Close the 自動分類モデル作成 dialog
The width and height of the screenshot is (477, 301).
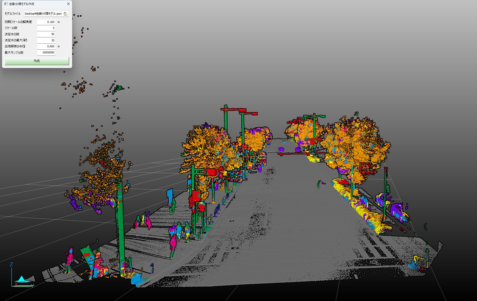pyautogui.click(x=68, y=4)
